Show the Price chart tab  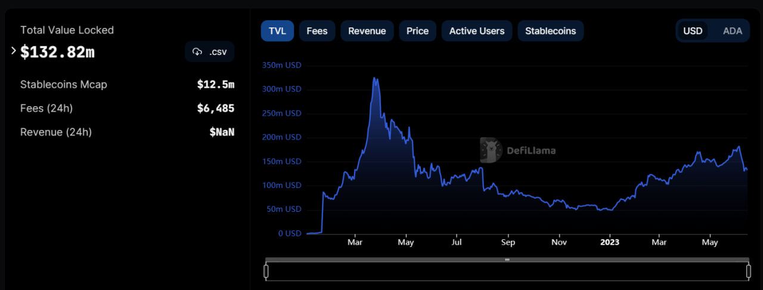coord(418,31)
